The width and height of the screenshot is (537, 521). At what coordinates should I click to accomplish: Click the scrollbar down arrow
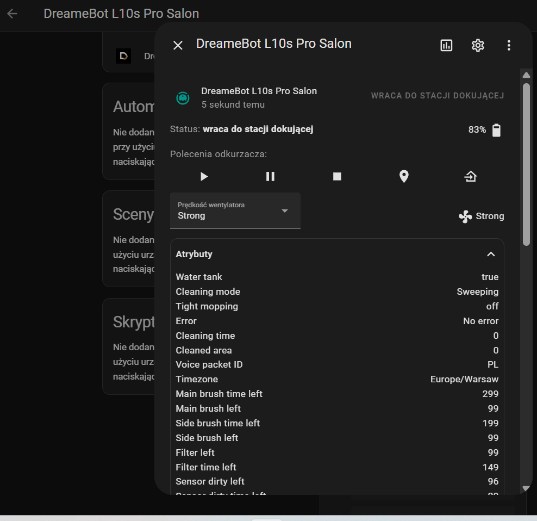pos(526,488)
